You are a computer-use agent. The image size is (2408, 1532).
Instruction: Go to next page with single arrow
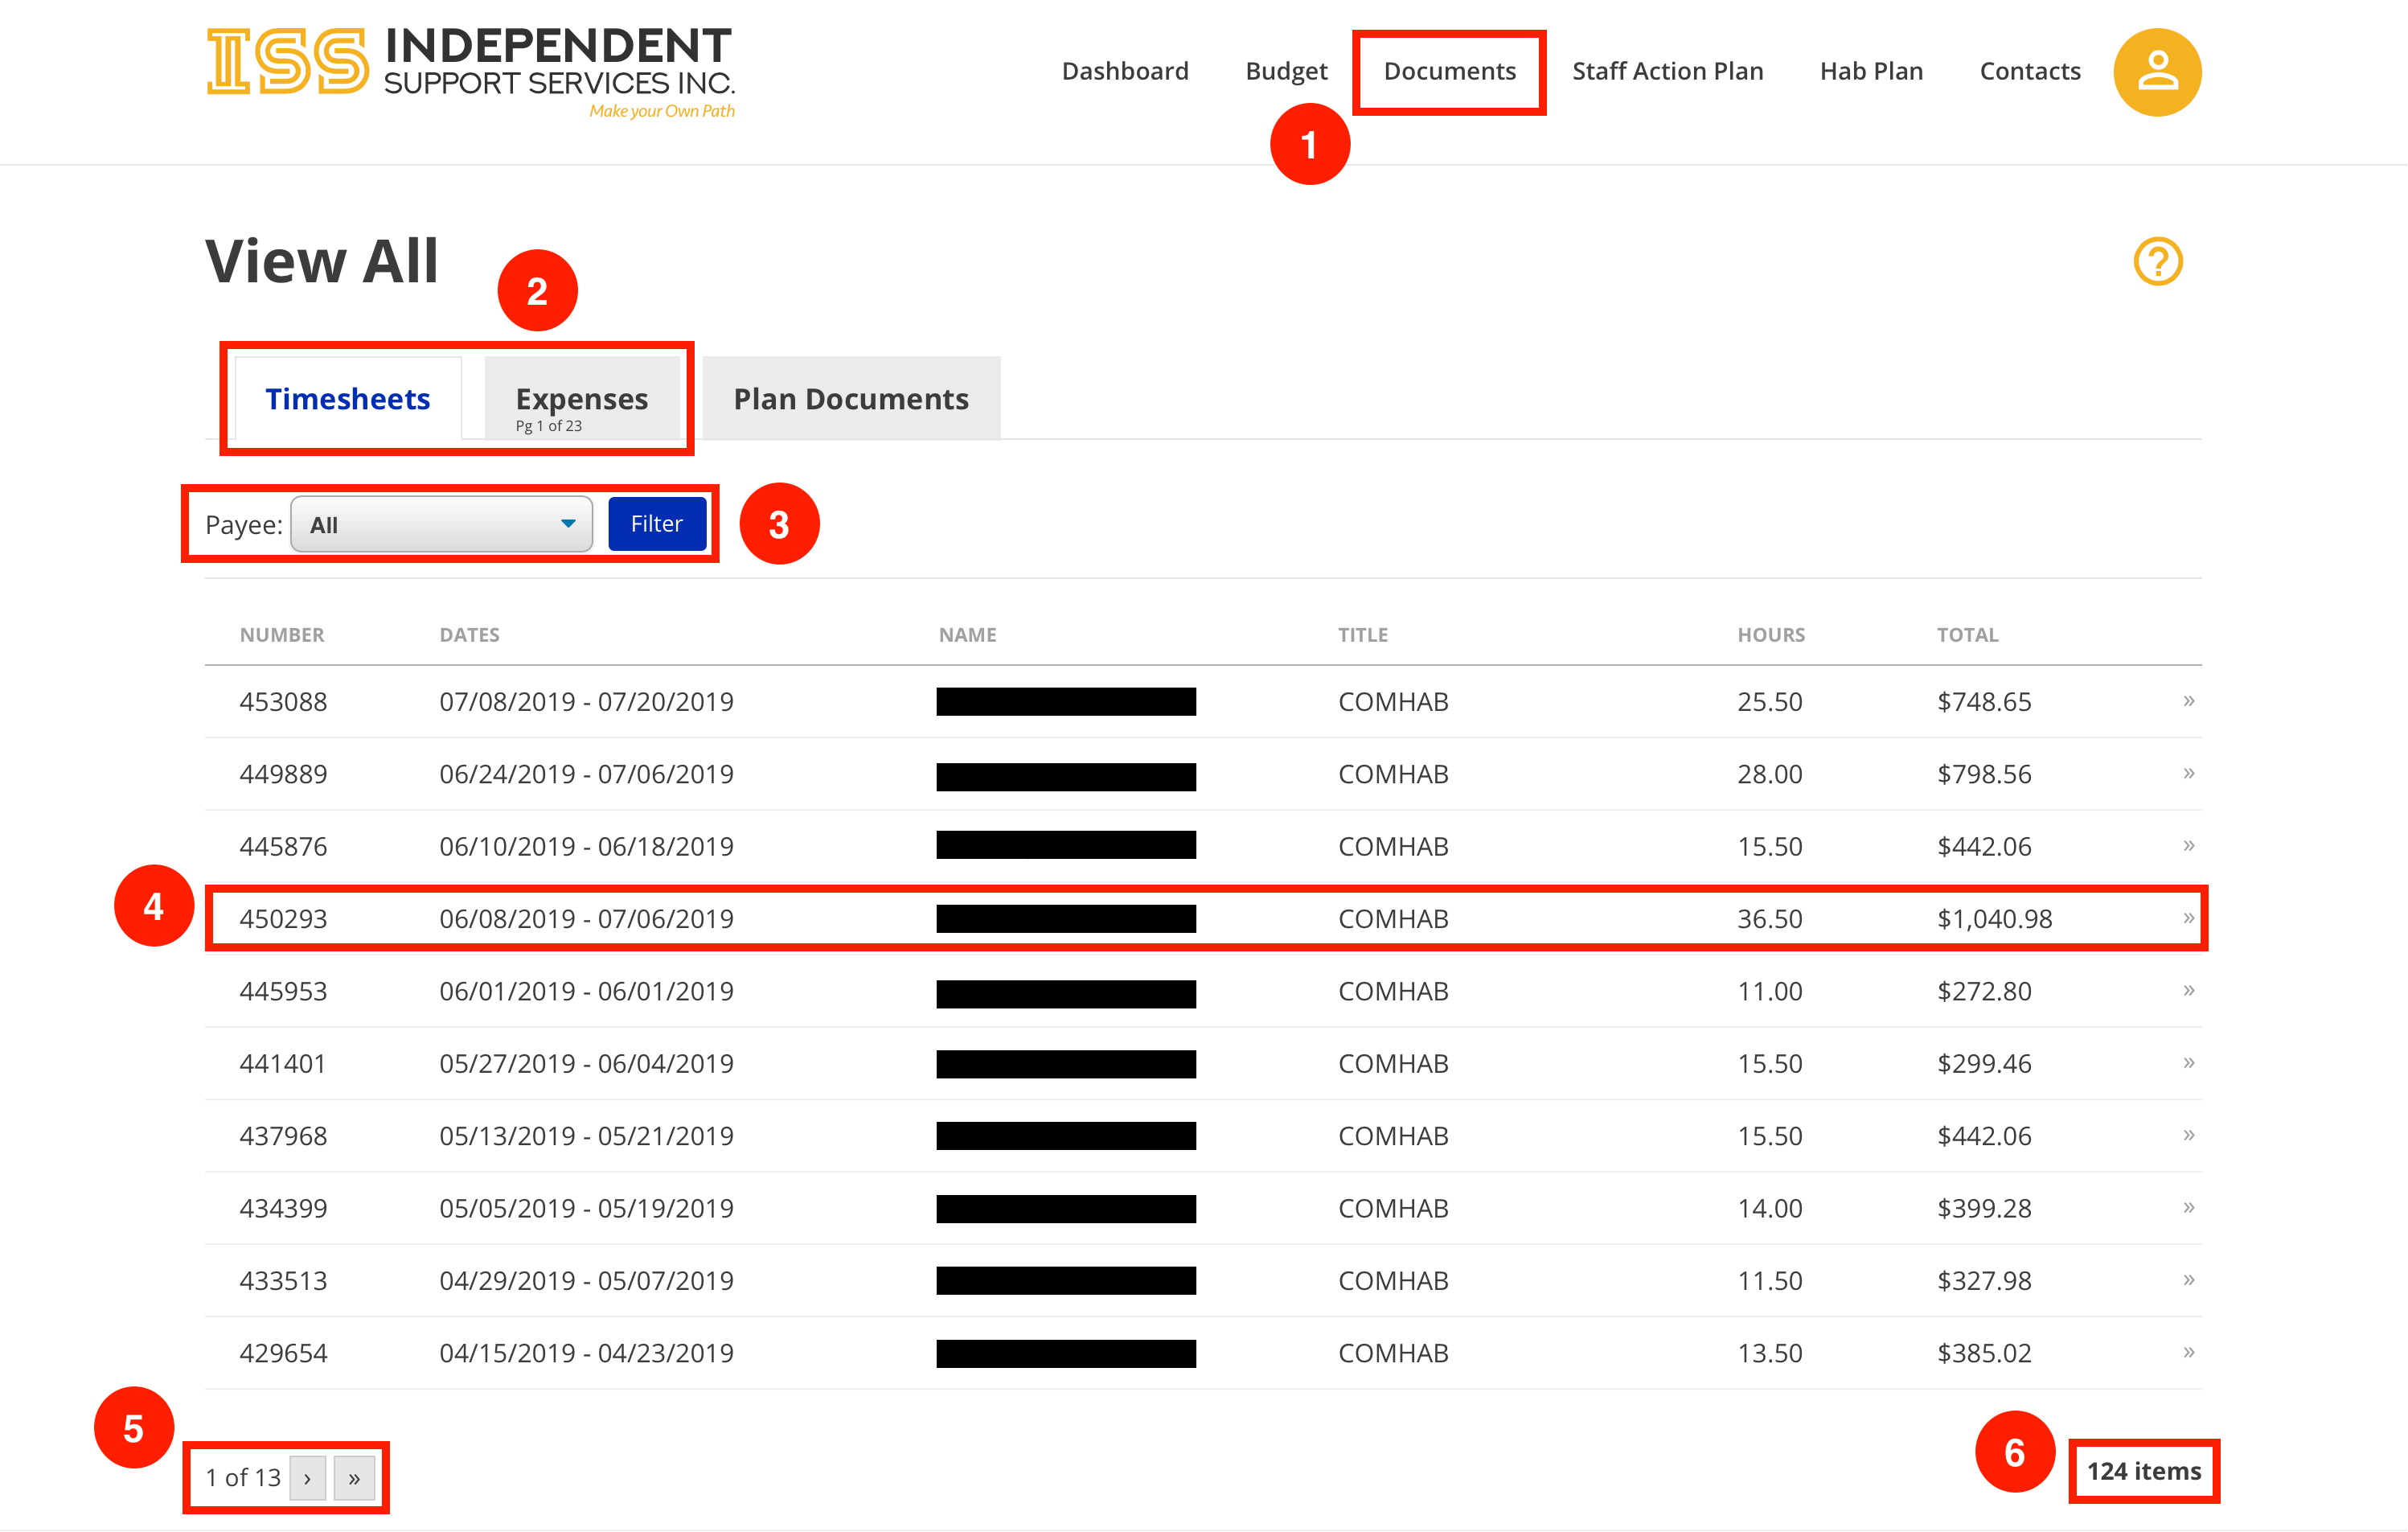307,1477
